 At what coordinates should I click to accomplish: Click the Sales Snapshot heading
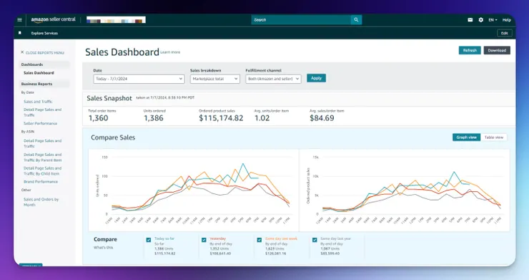[x=109, y=98]
